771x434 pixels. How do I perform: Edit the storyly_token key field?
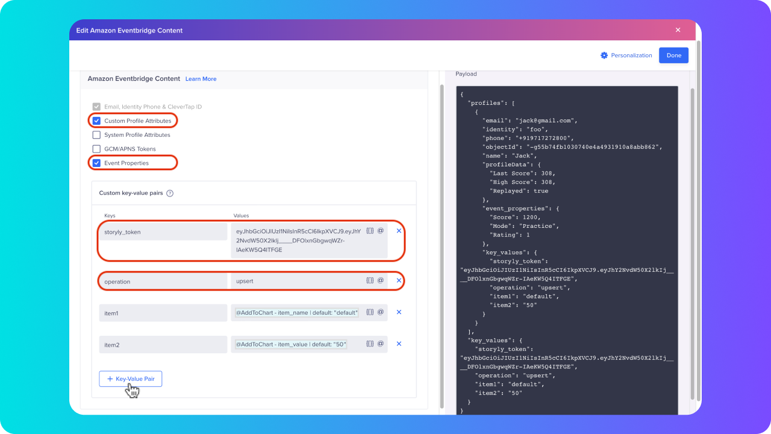(163, 232)
